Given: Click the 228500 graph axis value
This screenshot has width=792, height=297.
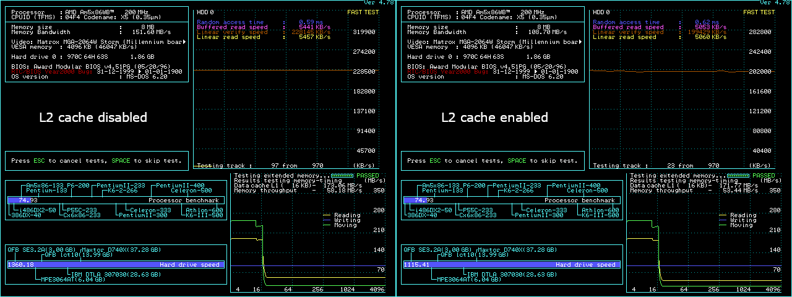Looking at the screenshot, I should tap(364, 72).
